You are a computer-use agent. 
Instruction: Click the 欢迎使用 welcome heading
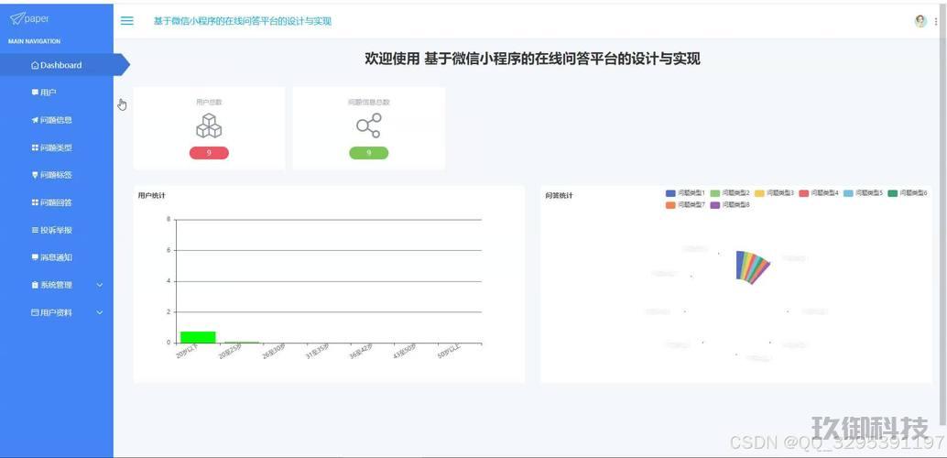pos(532,60)
